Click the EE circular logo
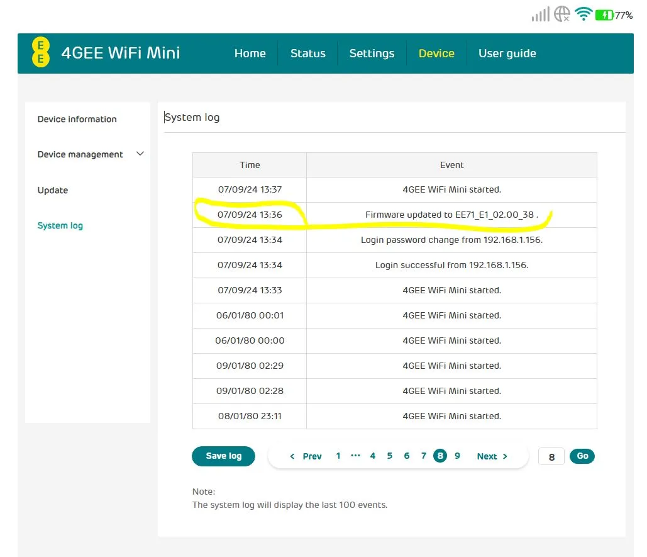The image size is (647, 557). (x=40, y=53)
